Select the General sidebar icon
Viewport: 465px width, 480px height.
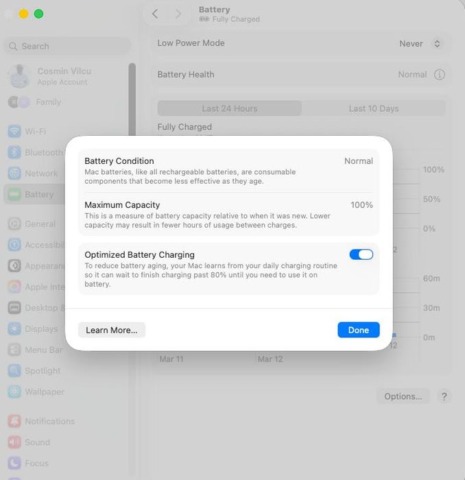click(x=14, y=224)
